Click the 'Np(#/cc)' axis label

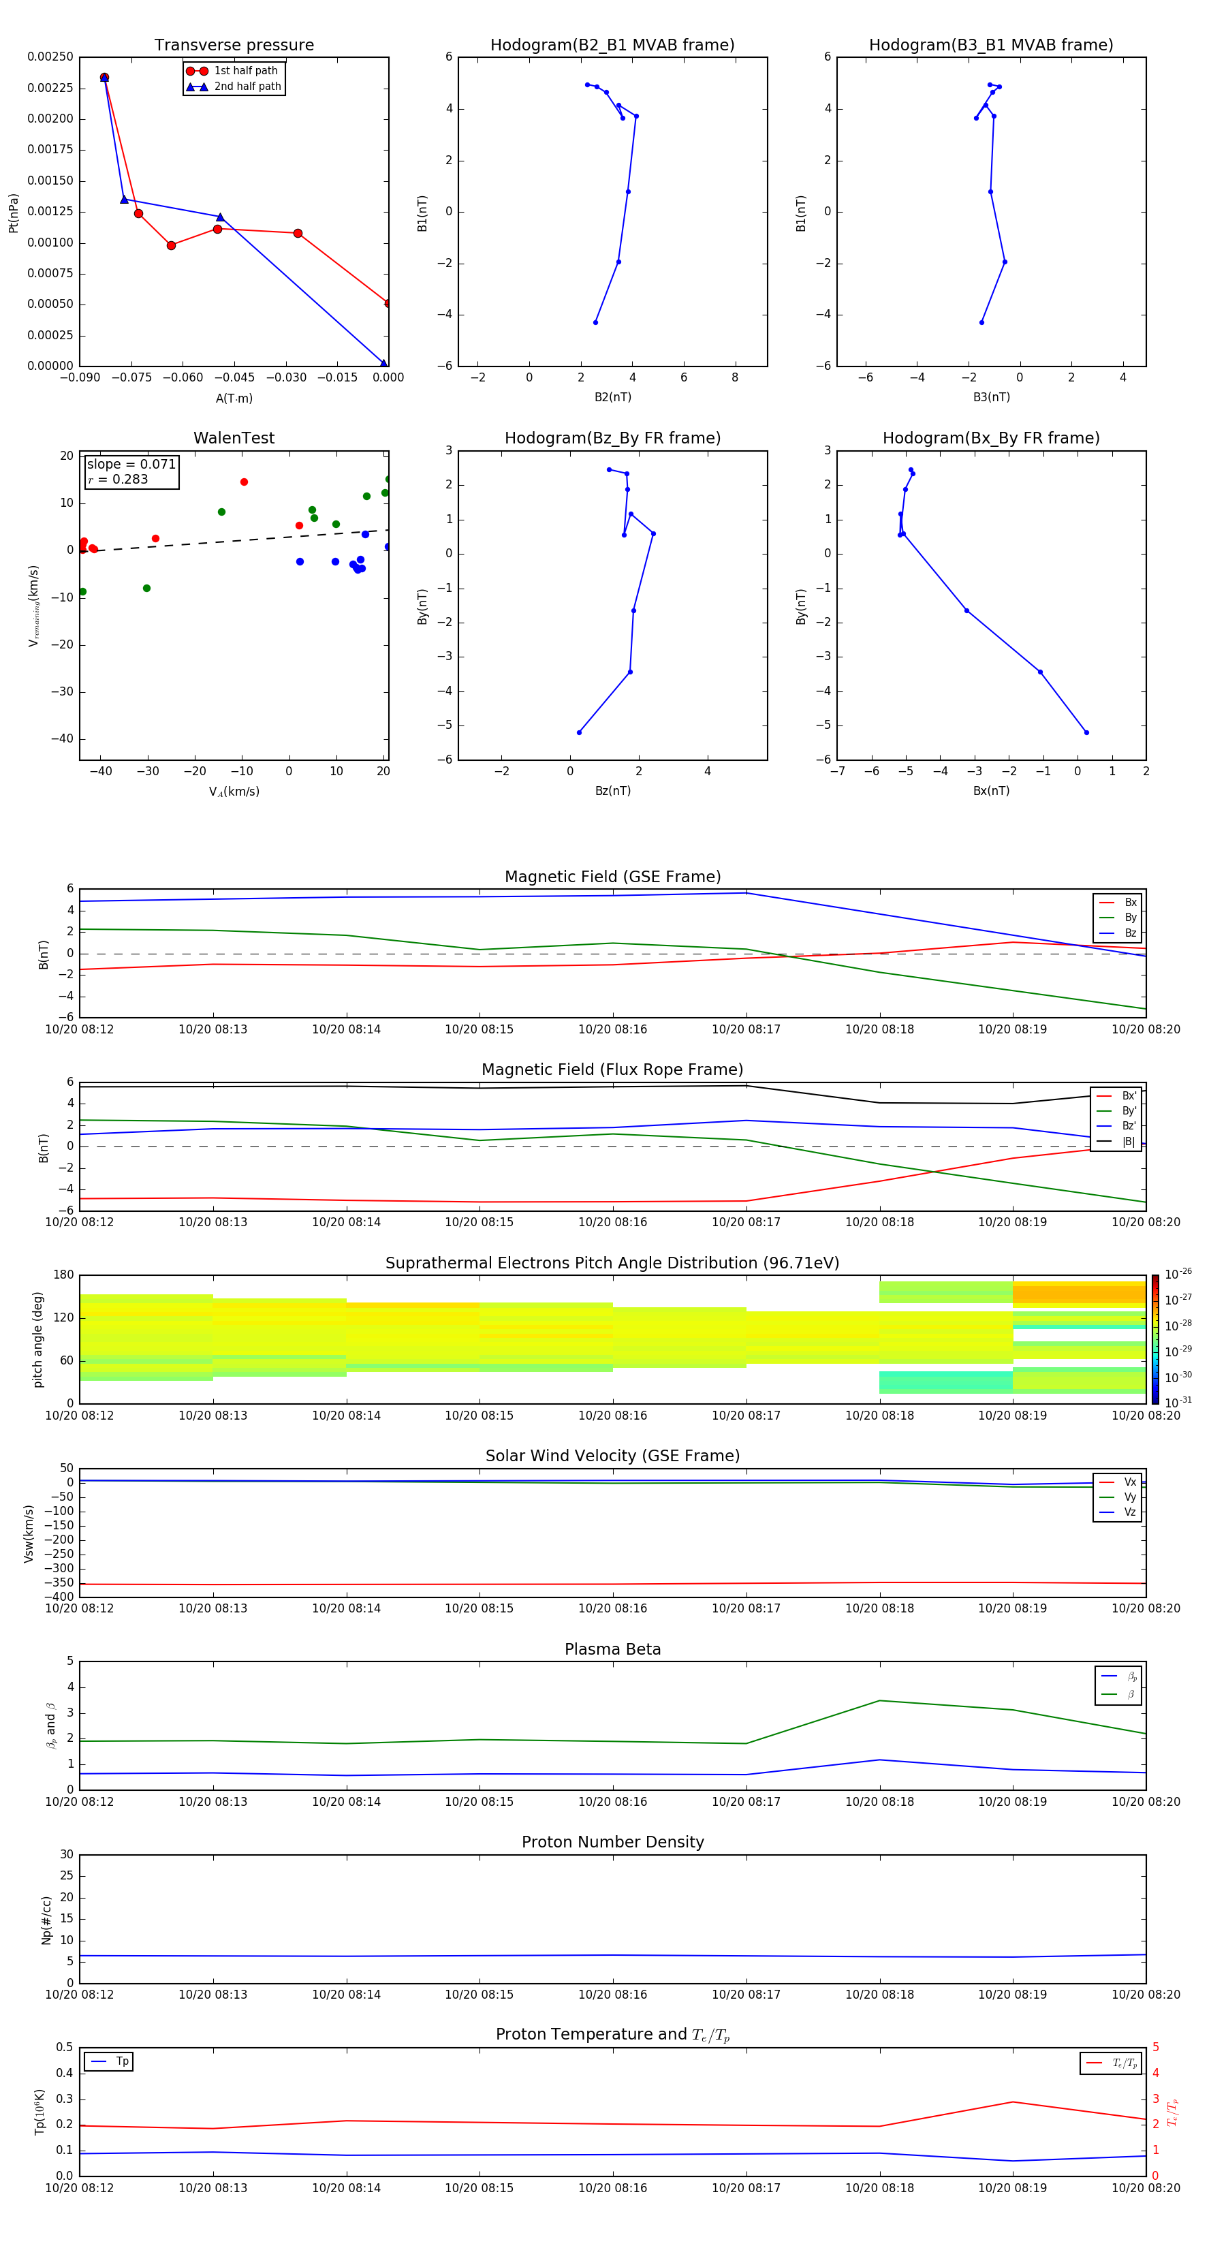(46, 1920)
